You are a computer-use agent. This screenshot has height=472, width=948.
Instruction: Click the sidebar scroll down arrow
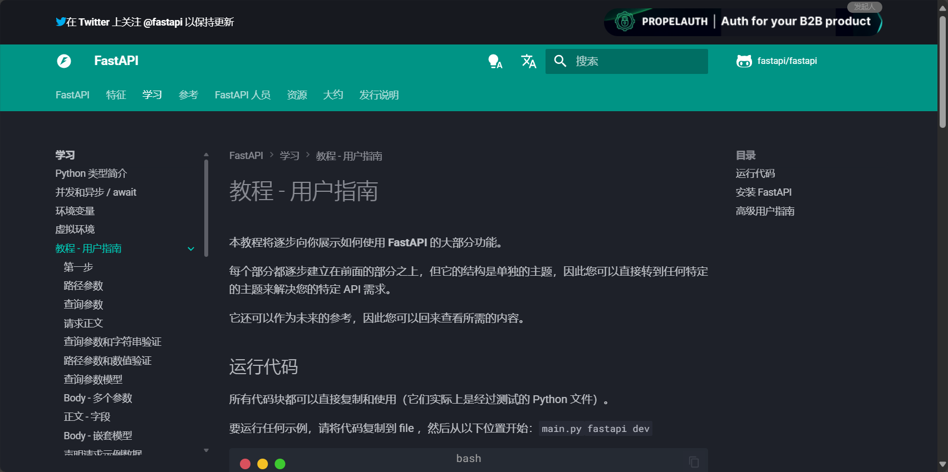pos(206,450)
